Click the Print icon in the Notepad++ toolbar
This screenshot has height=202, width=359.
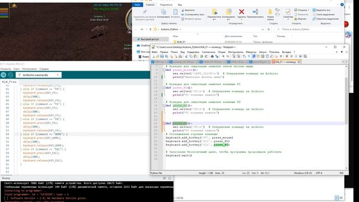click(x=180, y=56)
